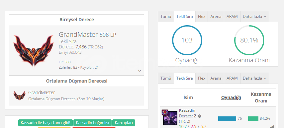The image size is (284, 128).
Task: Click the 'Zaferler: 82 - Kayıplar: 21' text
Action: pos(79,67)
